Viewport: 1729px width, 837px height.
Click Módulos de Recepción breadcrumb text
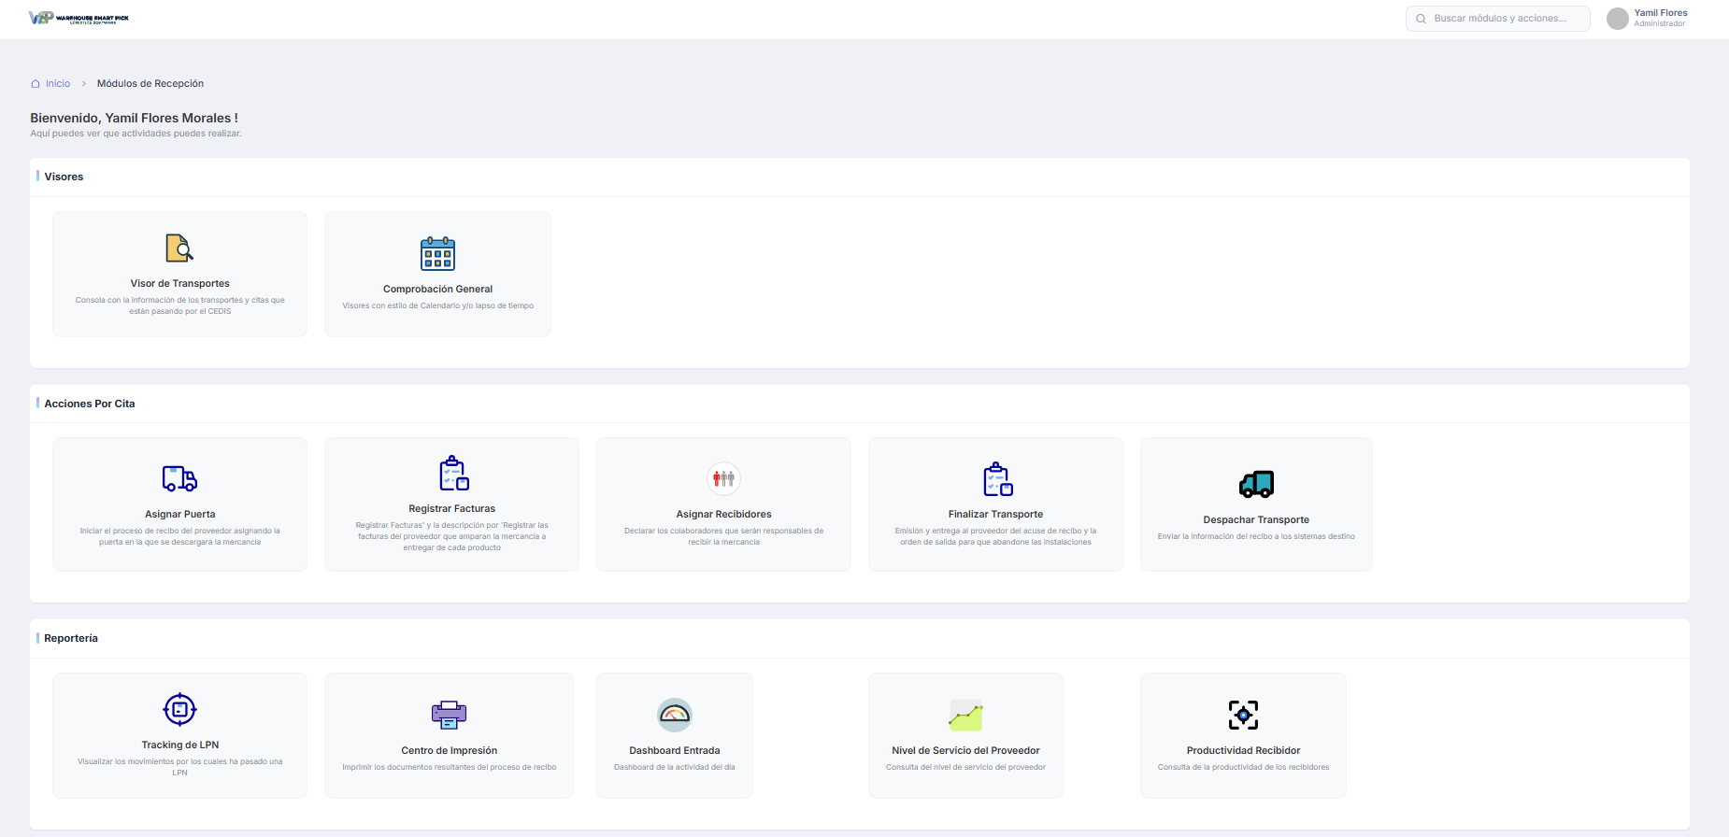150,83
